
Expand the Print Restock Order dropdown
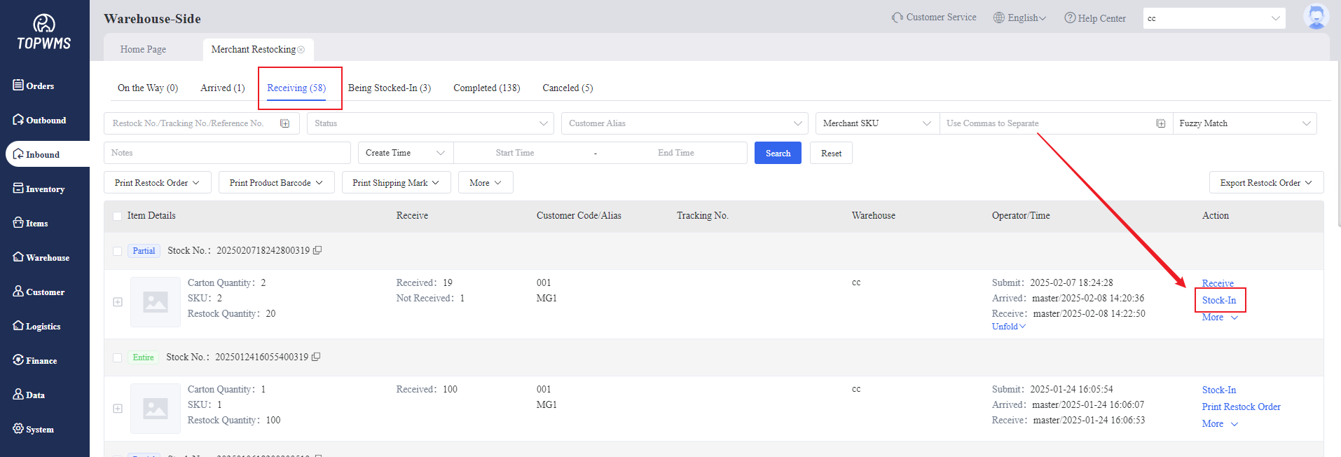click(x=157, y=183)
